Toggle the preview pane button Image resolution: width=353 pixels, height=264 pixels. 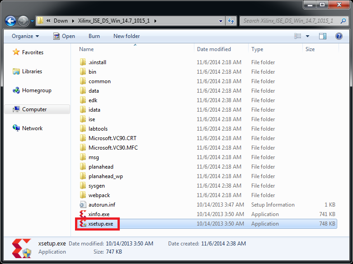click(322, 36)
